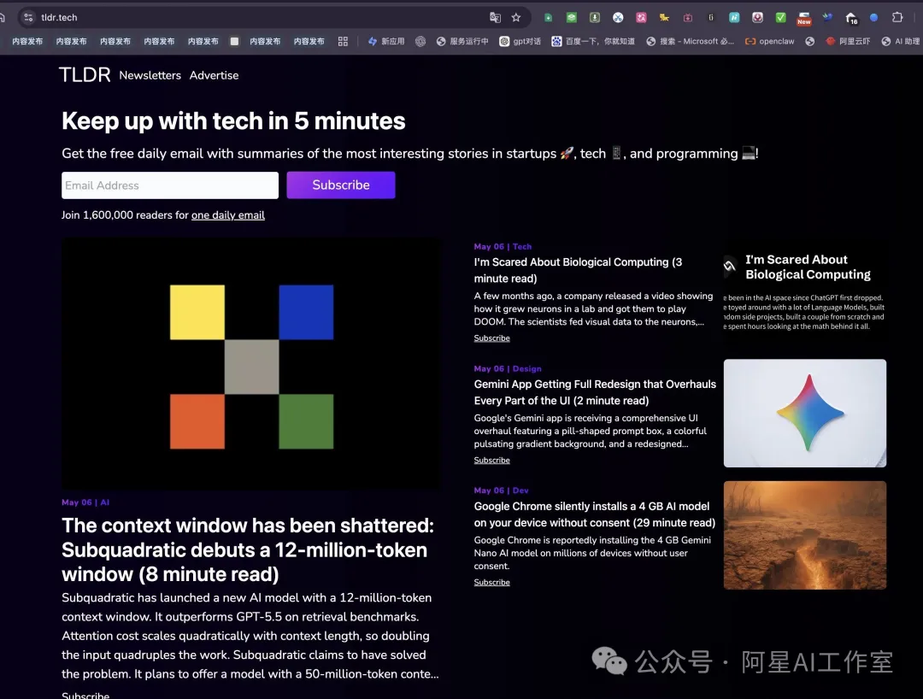
Task: Click 'Join 1,600,000 readers for' text
Action: 125,215
